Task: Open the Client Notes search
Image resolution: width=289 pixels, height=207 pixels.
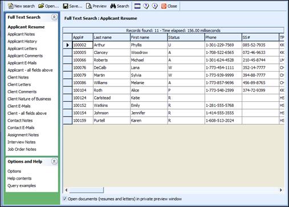Action: pos(18,77)
